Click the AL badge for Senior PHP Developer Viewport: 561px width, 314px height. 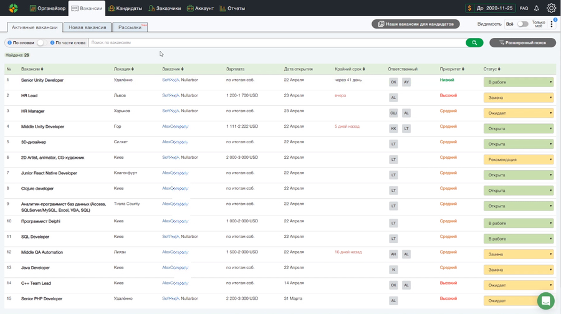[393, 301]
